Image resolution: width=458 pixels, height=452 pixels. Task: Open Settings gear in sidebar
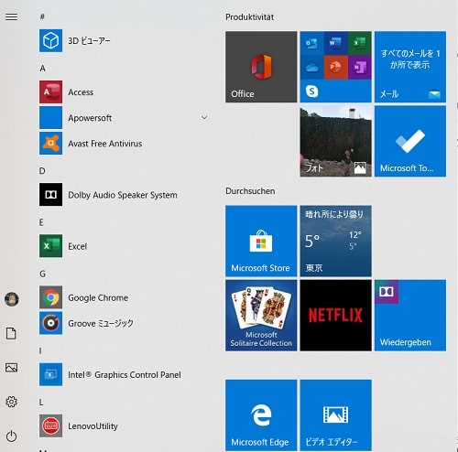(11, 402)
